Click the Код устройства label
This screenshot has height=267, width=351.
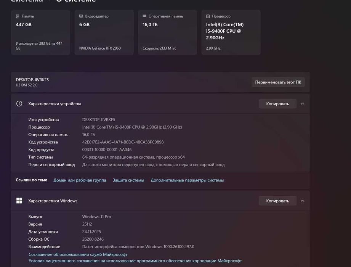[43, 142]
